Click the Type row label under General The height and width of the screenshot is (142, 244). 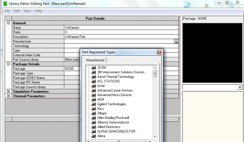coord(16,50)
